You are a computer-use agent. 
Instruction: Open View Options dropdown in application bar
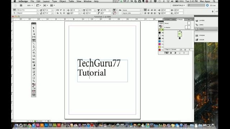pos(38,5)
